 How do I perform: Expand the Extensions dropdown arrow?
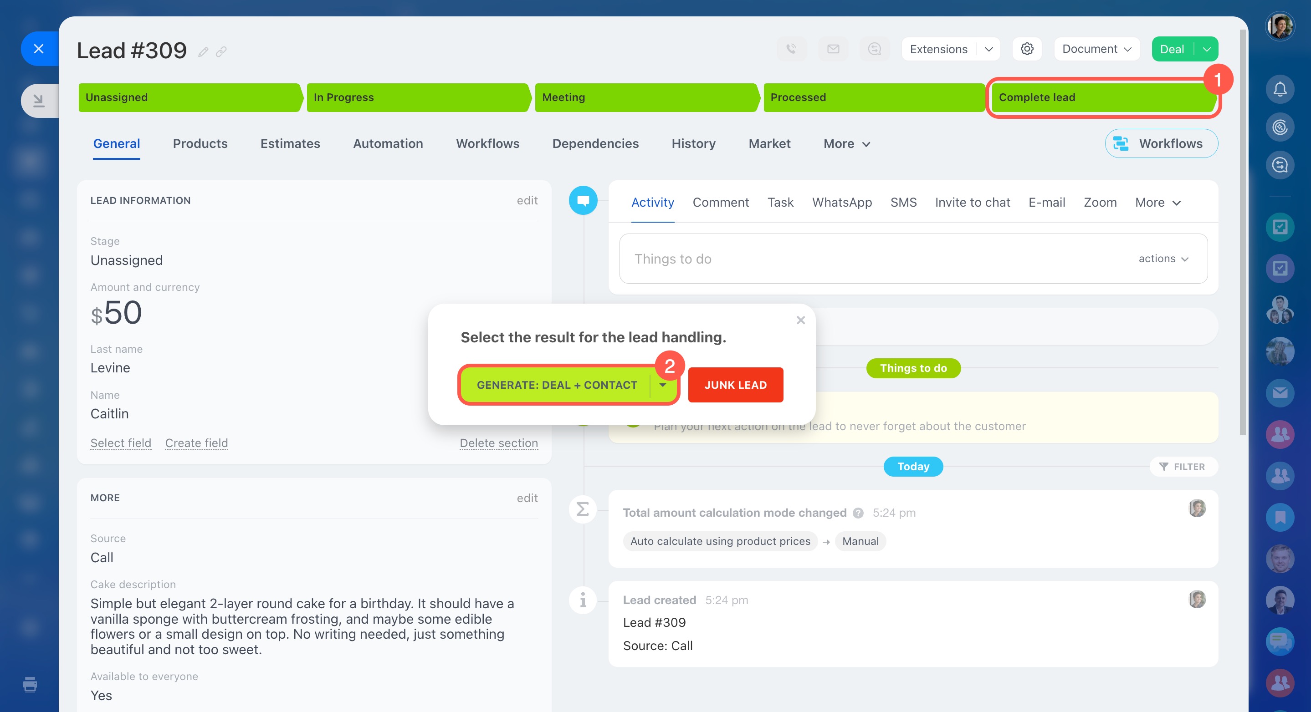pyautogui.click(x=988, y=49)
